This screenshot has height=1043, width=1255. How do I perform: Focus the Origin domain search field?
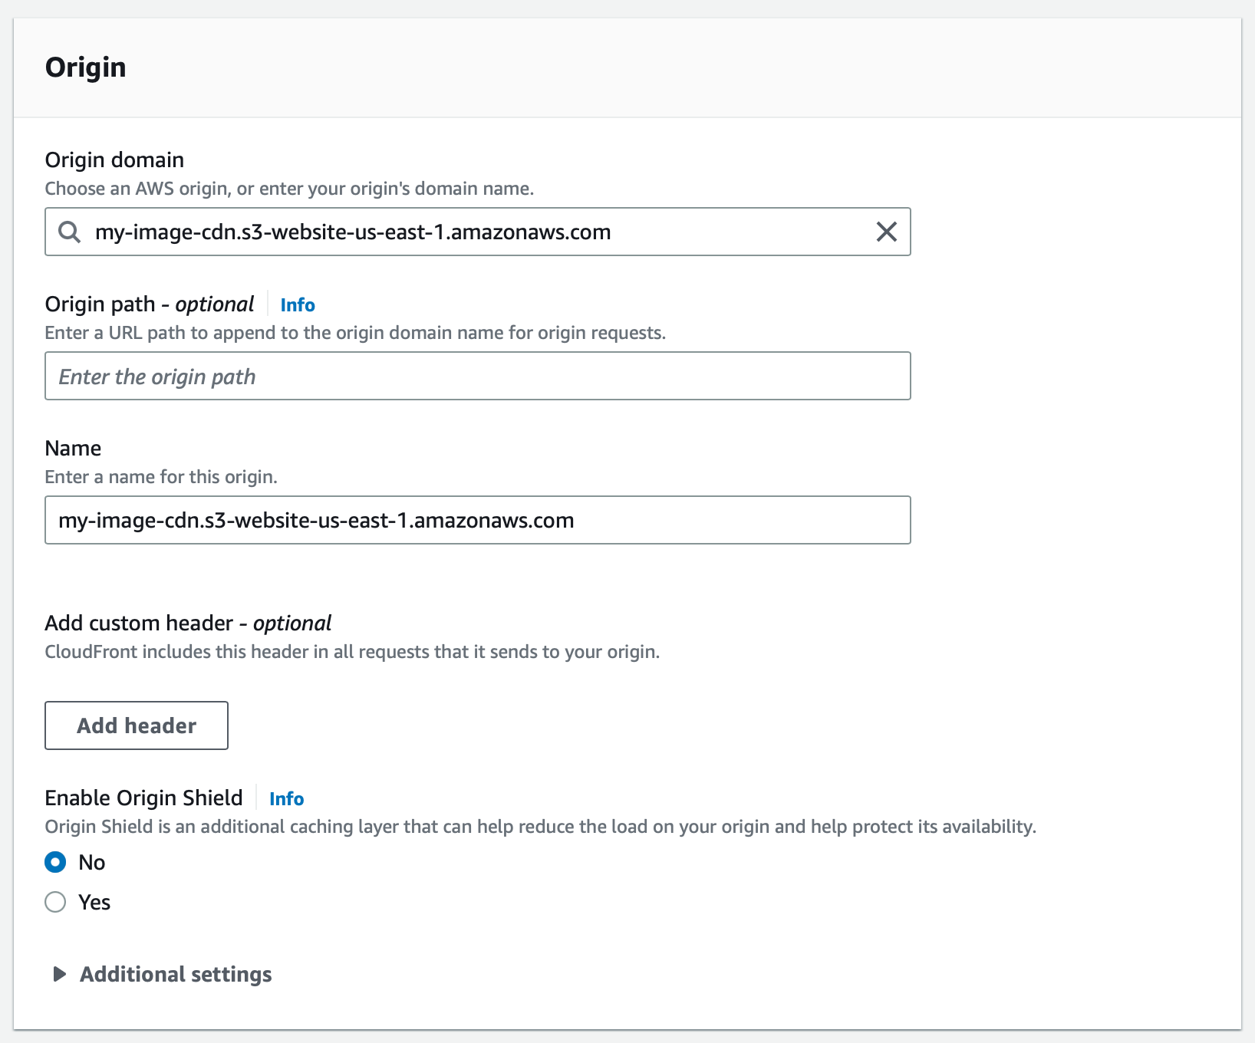pyautogui.click(x=477, y=232)
